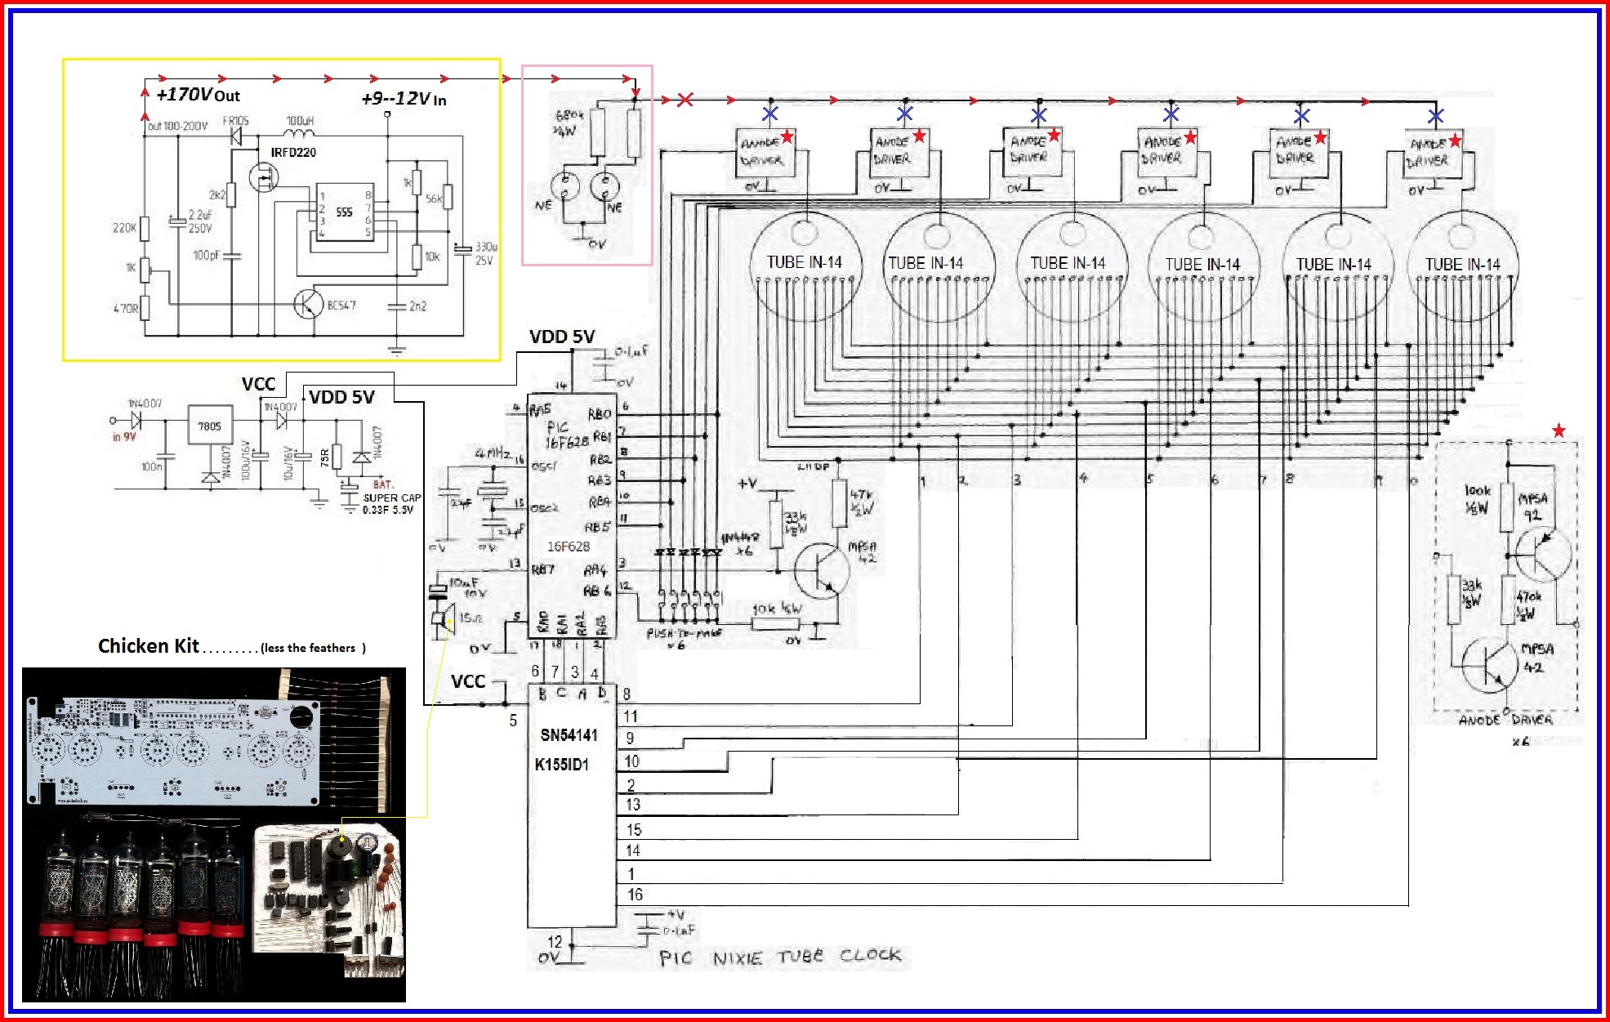
Task: Click the PIC 16F628 microcontroller chip
Action: pos(571,519)
